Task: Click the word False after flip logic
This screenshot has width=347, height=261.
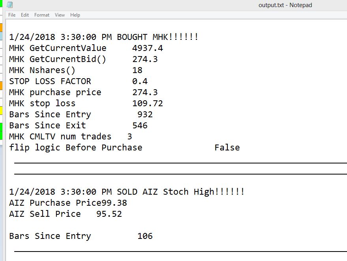Action: coord(227,148)
